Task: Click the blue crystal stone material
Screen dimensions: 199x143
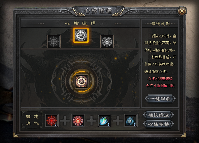Action: coord(131,120)
